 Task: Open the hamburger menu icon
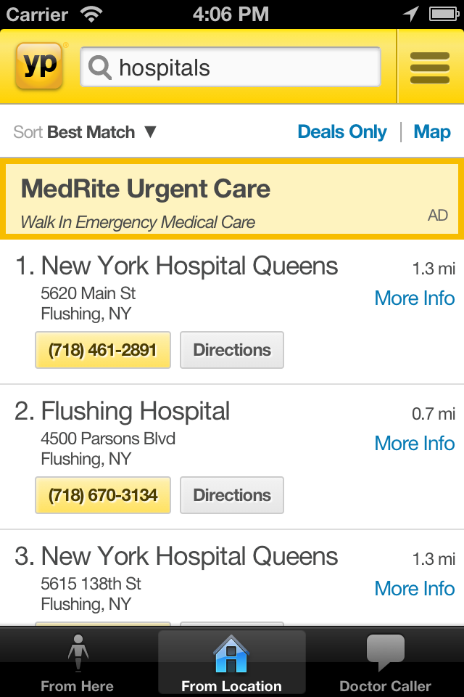click(430, 68)
